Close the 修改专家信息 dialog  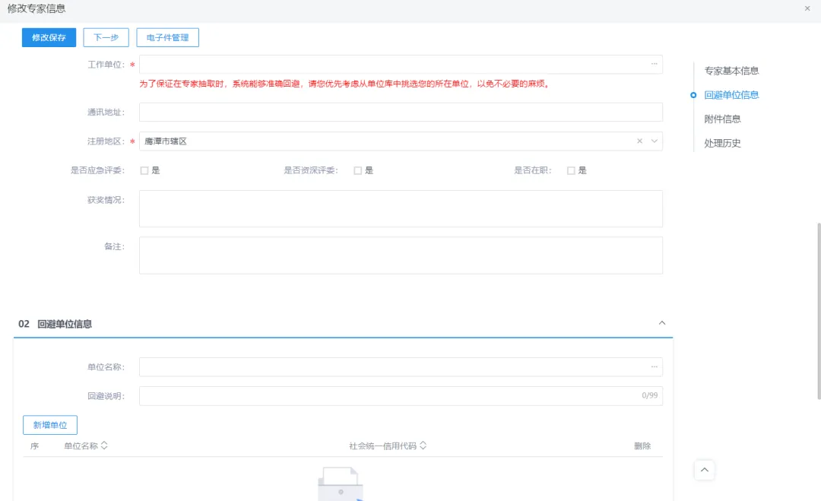[807, 8]
